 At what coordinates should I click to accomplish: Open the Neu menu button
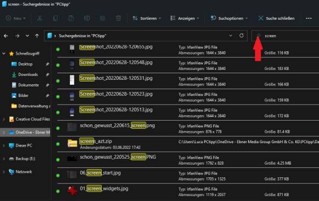(16, 18)
